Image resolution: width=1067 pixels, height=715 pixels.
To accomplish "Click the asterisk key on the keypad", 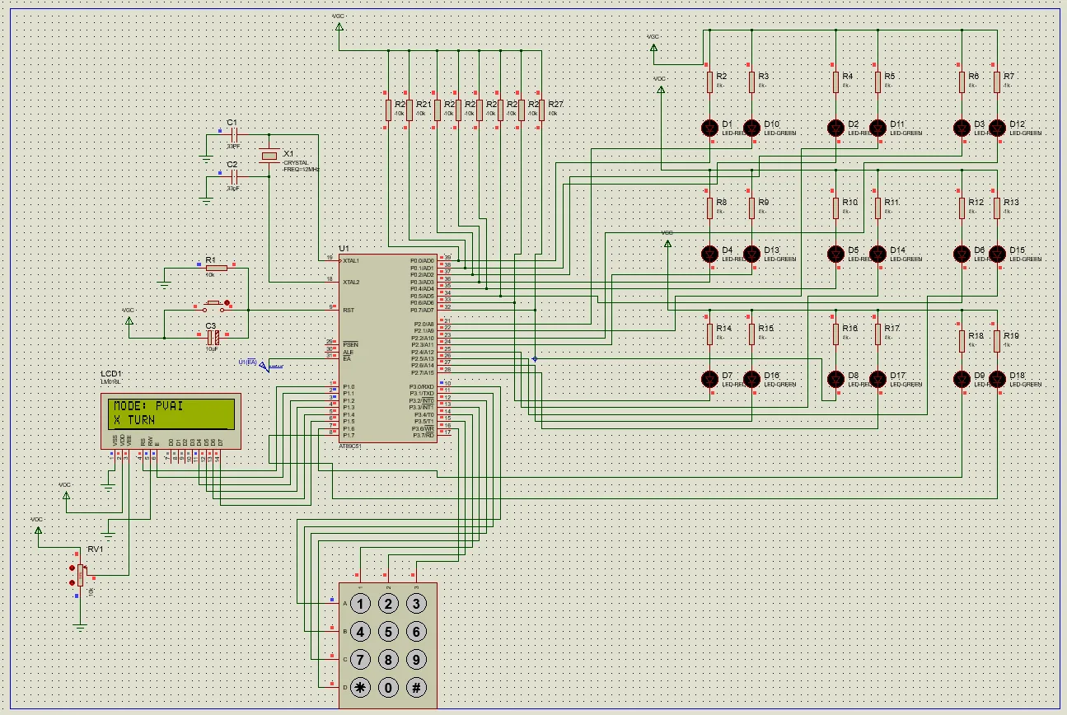I will point(360,688).
